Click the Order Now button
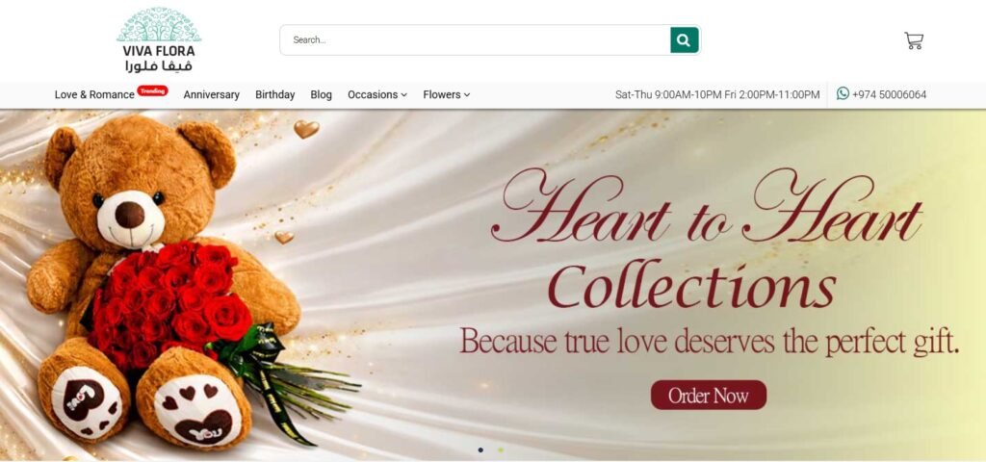This screenshot has height=462, width=986. point(709,396)
